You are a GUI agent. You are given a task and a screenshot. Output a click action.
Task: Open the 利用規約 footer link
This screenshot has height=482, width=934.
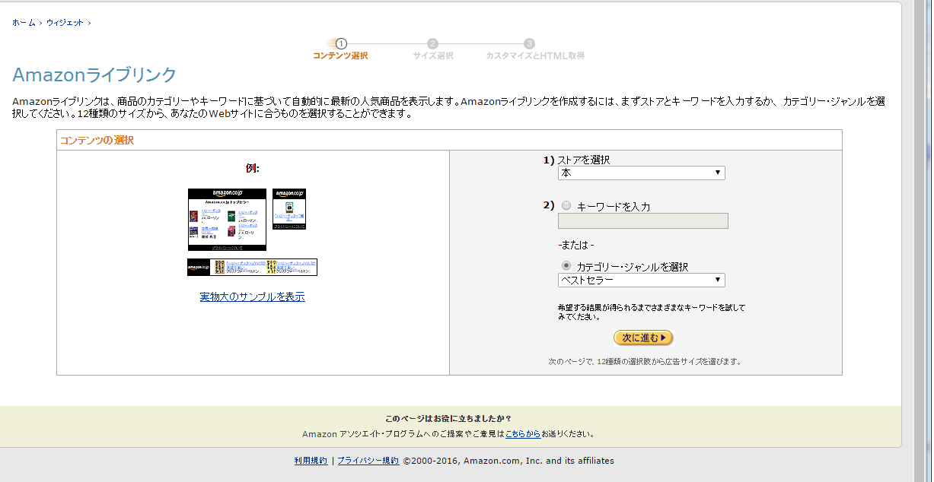[x=311, y=461]
